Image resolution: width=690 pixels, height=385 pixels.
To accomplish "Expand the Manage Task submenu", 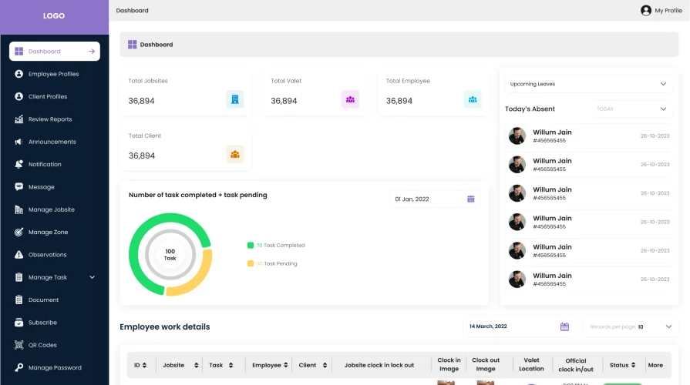I will pyautogui.click(x=92, y=277).
